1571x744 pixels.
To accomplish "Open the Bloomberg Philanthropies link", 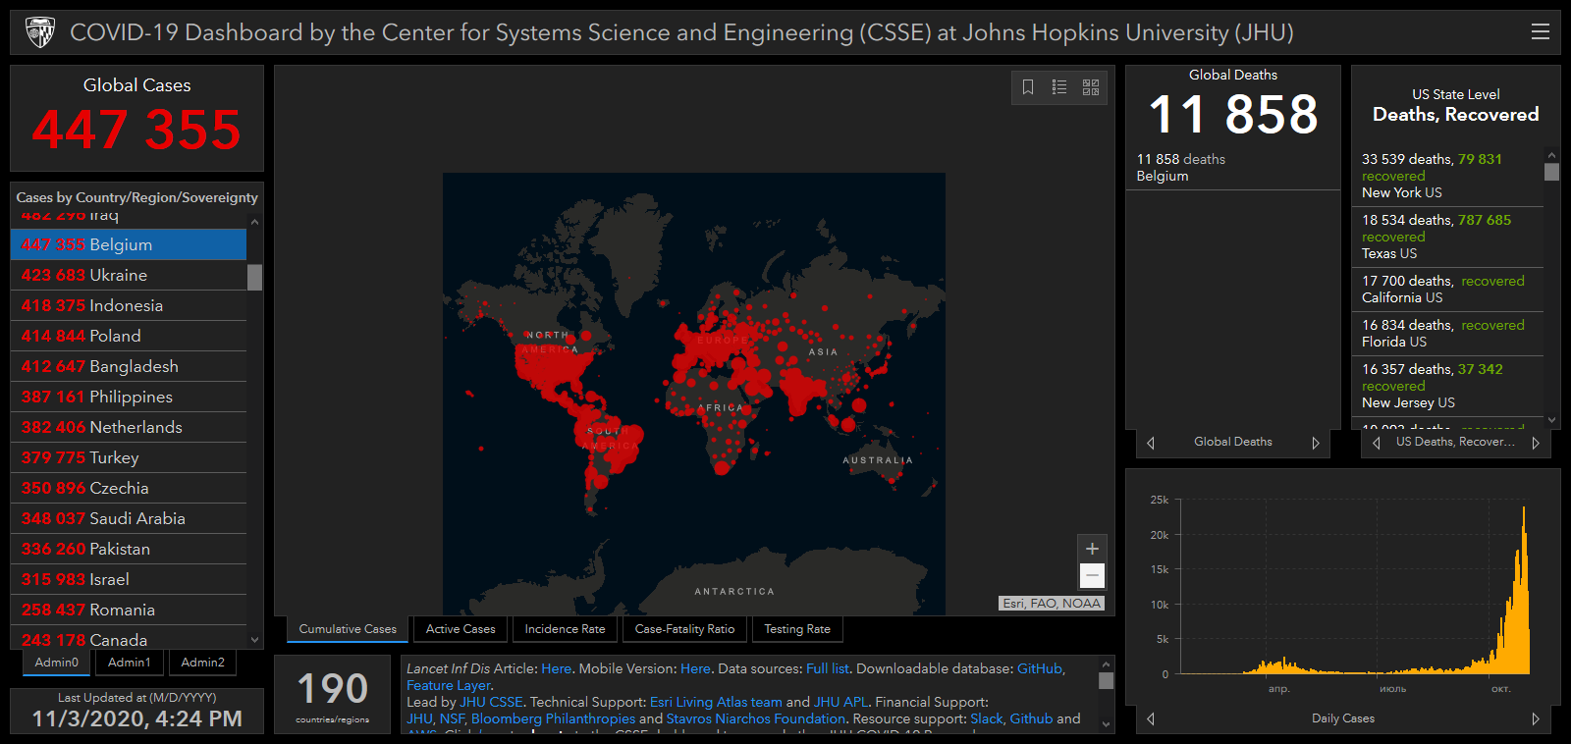I will coord(553,718).
